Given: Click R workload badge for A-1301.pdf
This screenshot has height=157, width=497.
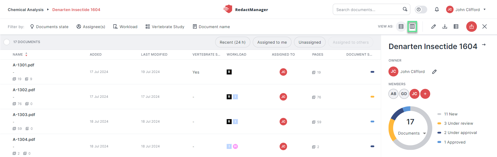Looking at the screenshot, I should tap(229, 72).
